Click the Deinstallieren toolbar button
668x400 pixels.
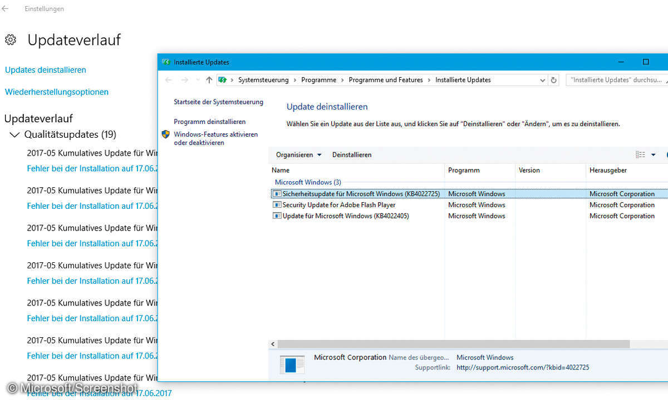pyautogui.click(x=352, y=155)
